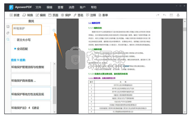The width and height of the screenshot is (192, 117).
Task: Click the redo arrow icon
Action: pos(158,15)
